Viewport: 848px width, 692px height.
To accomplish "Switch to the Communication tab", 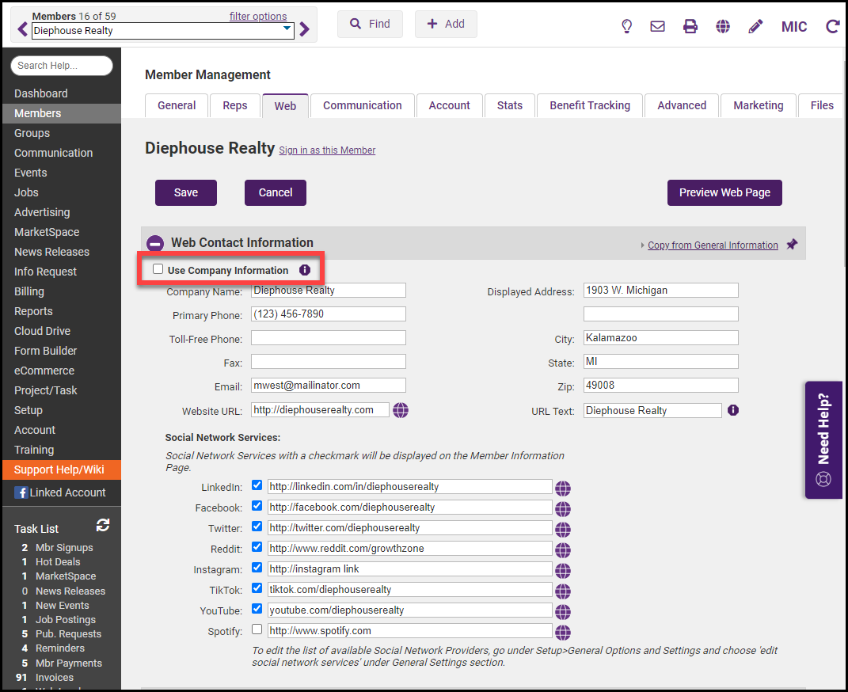I will 362,105.
